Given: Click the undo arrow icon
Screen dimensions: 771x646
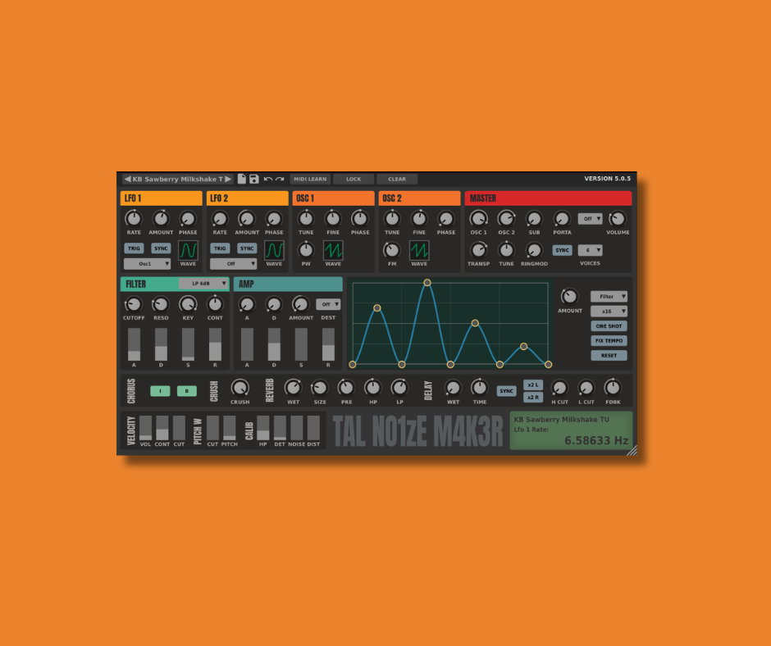Looking at the screenshot, I should point(269,179).
